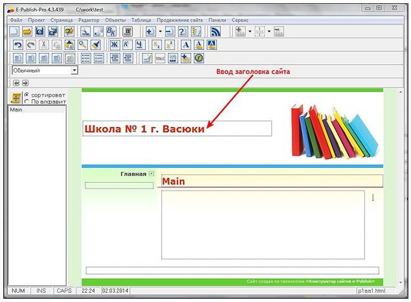Screen dimensions: 411x302
Task: Click the navigate back arrow button
Action: tap(16, 83)
